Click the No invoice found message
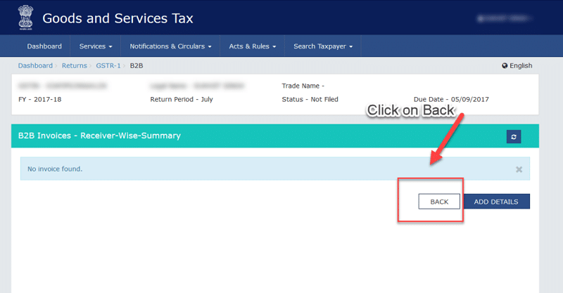This screenshot has height=293, width=563. (x=55, y=169)
